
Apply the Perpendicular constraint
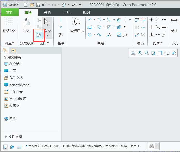pyautogui.click(x=152, y=35)
